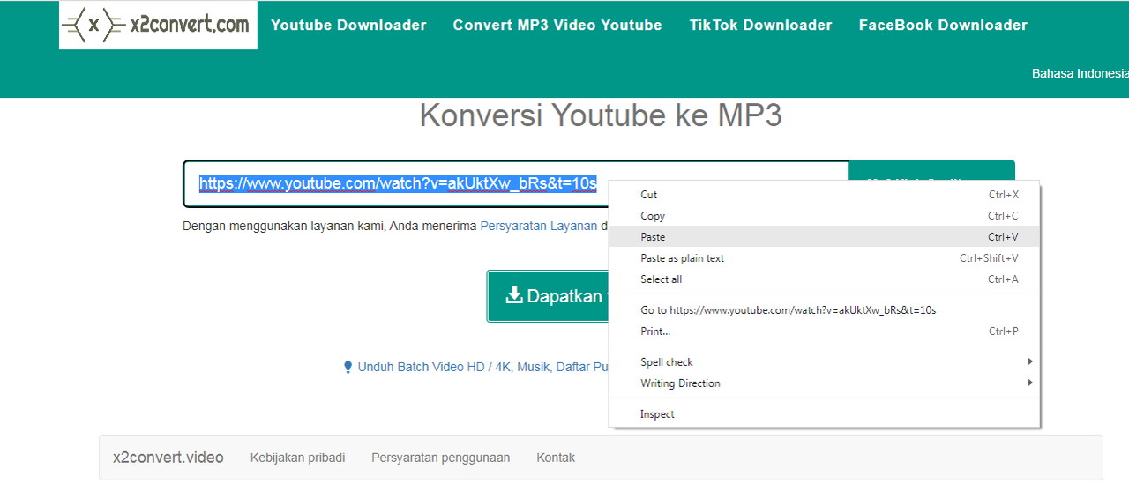Screen dimensions: 1129x484
Task: Choose Select all menu entry
Action: 825,279
